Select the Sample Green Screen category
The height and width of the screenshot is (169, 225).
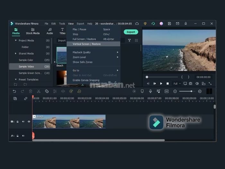[30, 73]
